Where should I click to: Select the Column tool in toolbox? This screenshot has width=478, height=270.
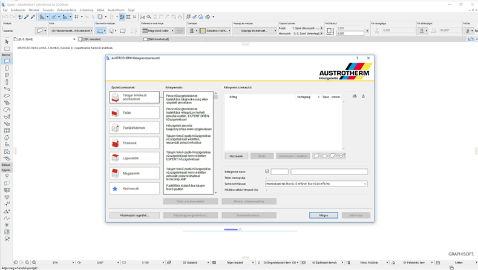coord(7,82)
